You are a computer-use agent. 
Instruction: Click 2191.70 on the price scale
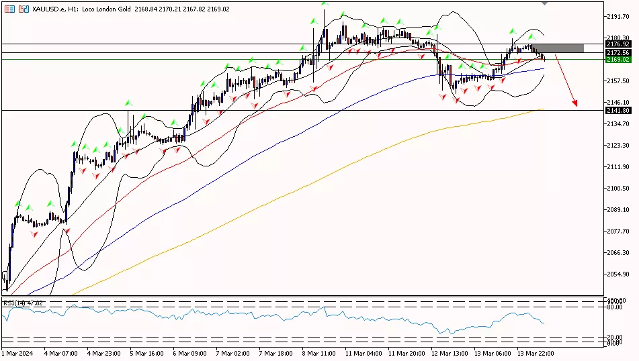(617, 17)
